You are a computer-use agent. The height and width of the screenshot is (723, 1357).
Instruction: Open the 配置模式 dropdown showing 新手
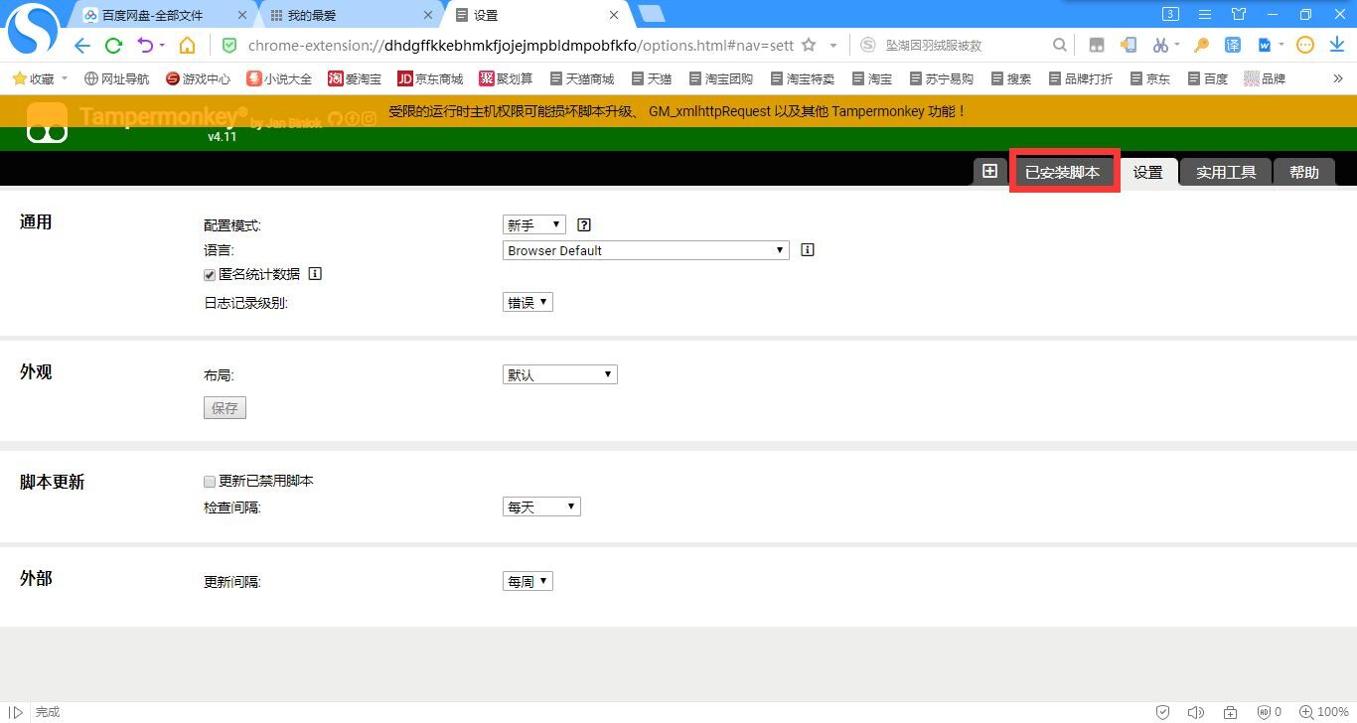click(533, 225)
